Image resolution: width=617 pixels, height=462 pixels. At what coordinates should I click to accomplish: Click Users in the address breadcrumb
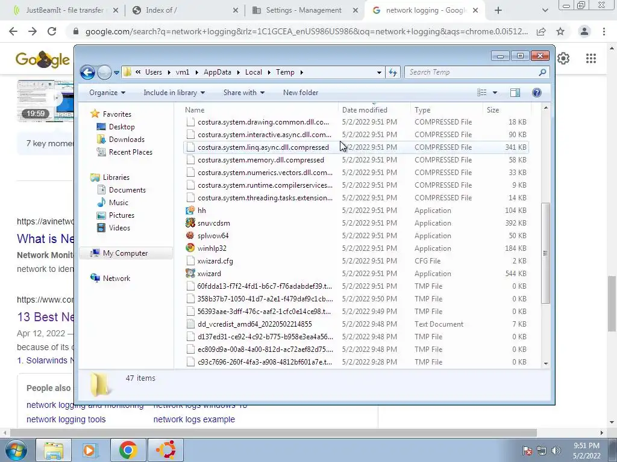[154, 72]
